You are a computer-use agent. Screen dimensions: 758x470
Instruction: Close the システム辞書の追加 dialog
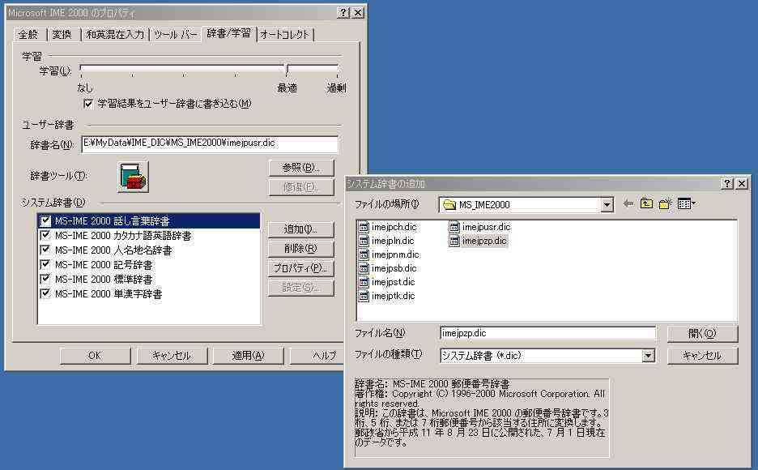click(742, 184)
